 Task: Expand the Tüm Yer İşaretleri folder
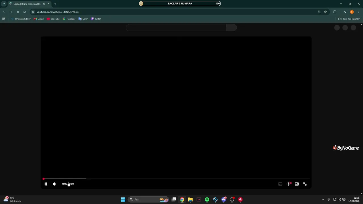pos(349,19)
